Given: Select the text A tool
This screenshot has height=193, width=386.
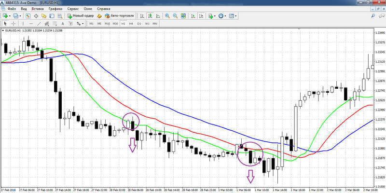Looking at the screenshot, I should [63, 24].
